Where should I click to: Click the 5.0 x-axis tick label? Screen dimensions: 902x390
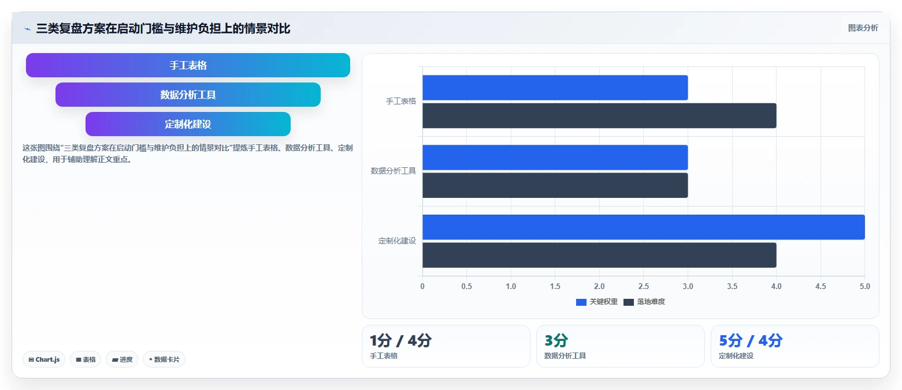864,286
